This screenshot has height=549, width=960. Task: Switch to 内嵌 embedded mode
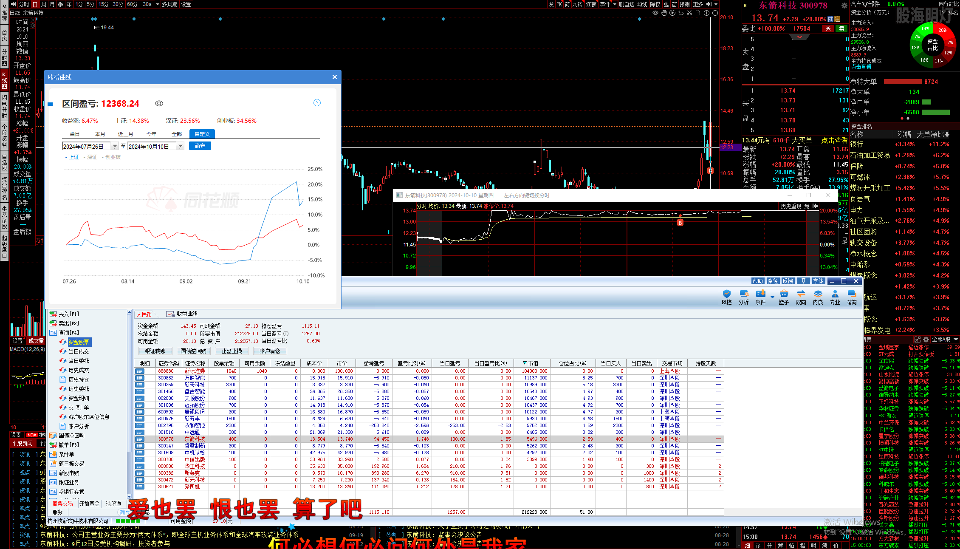pos(818,297)
